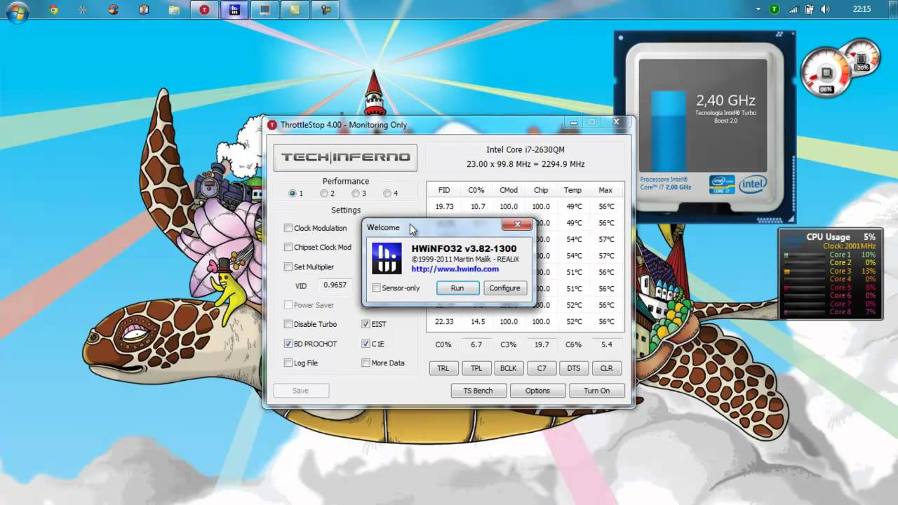Click the TechInferno logo banner
This screenshot has height=505, width=898.
click(345, 157)
